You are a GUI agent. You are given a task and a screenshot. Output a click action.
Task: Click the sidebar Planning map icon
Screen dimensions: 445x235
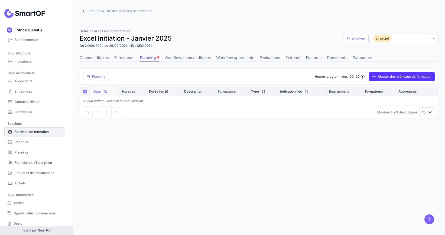click(10, 152)
